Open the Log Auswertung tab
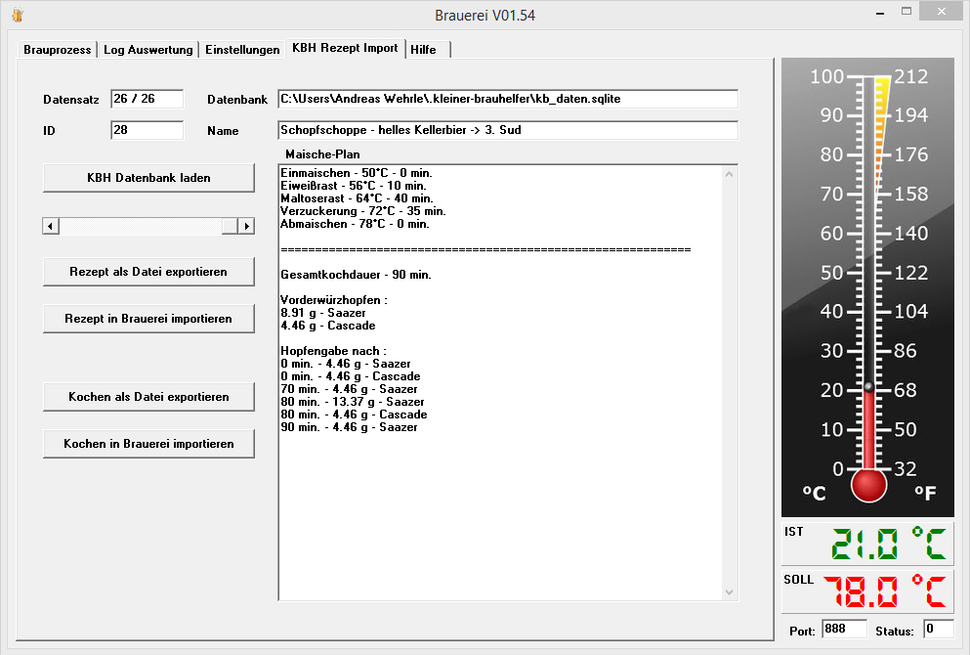This screenshot has height=655, width=970. pyautogui.click(x=148, y=50)
